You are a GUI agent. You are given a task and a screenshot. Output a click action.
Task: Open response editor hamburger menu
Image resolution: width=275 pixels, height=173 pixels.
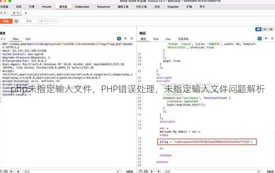272,38
